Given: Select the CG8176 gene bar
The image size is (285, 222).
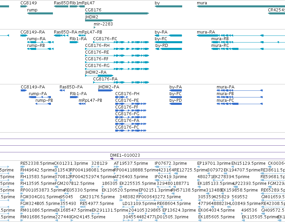Looking at the screenshot, I should pos(117,13).
